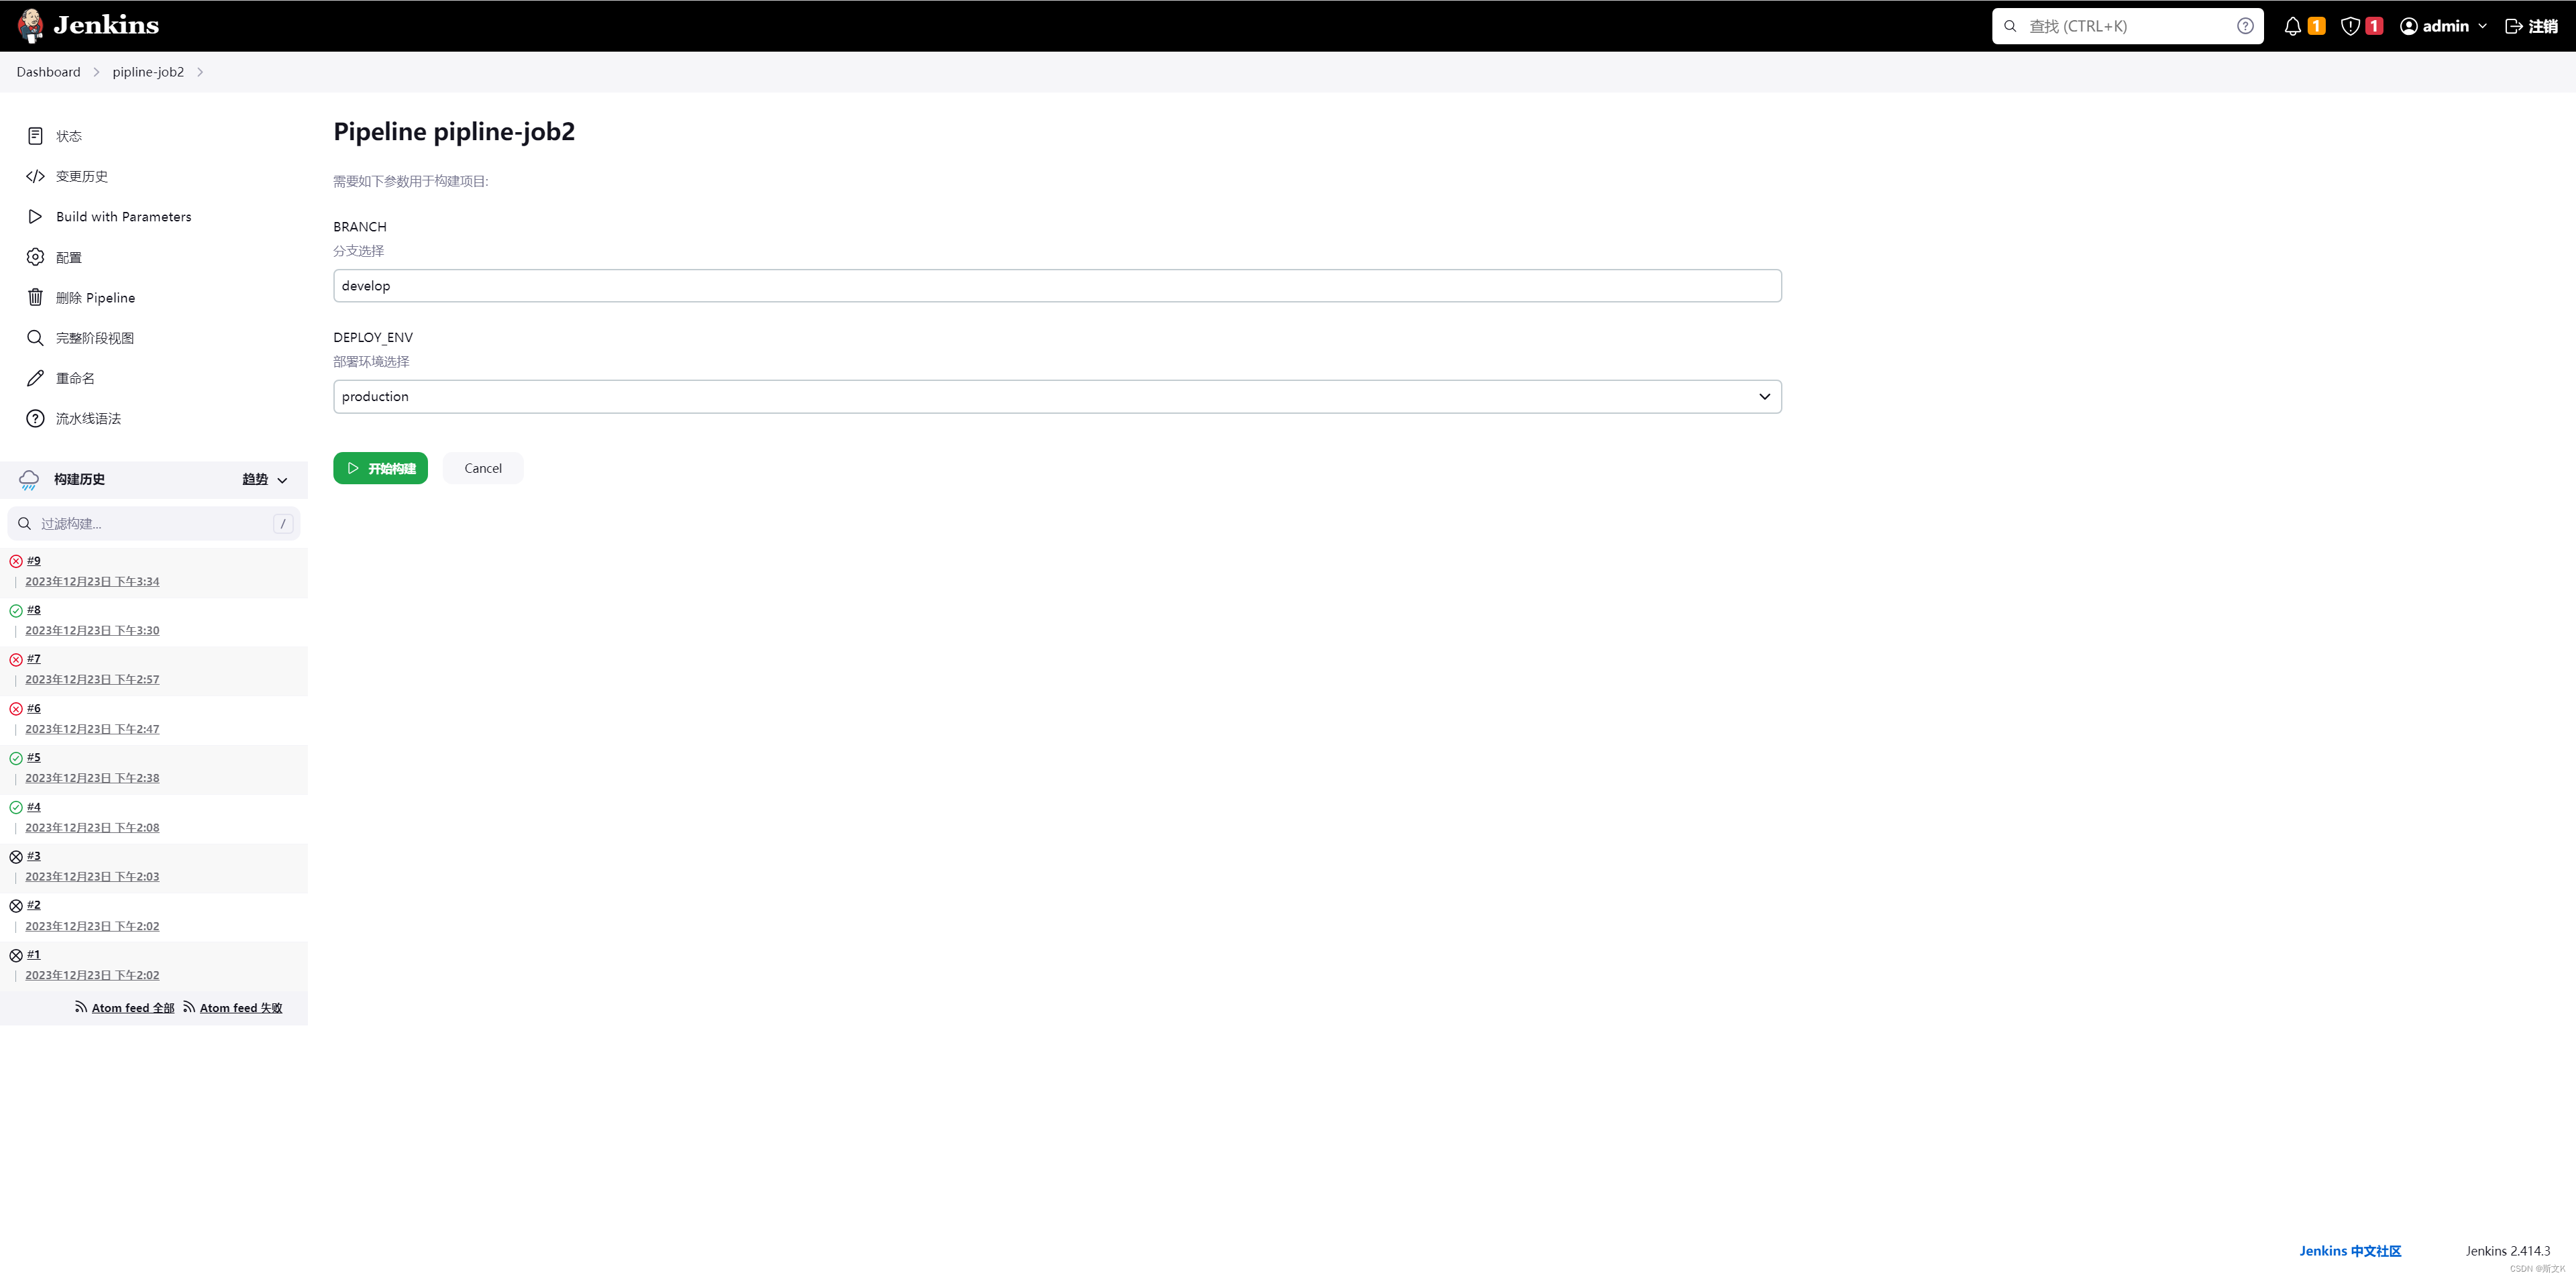Click the Jenkins notification bell icon
The width and height of the screenshot is (2576, 1279).
point(2292,25)
